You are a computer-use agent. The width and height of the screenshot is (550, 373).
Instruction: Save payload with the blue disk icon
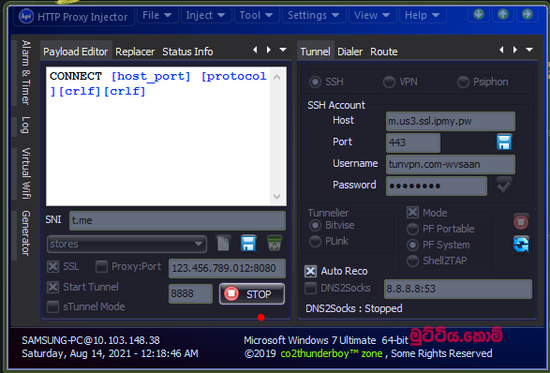click(x=248, y=243)
